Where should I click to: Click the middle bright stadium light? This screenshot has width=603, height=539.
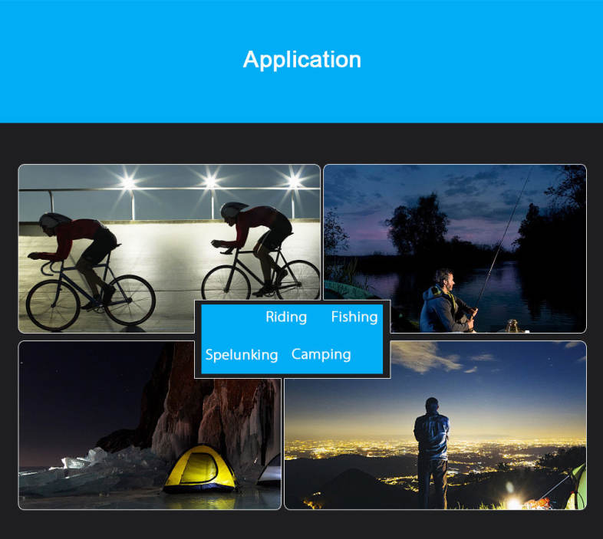click(x=210, y=182)
